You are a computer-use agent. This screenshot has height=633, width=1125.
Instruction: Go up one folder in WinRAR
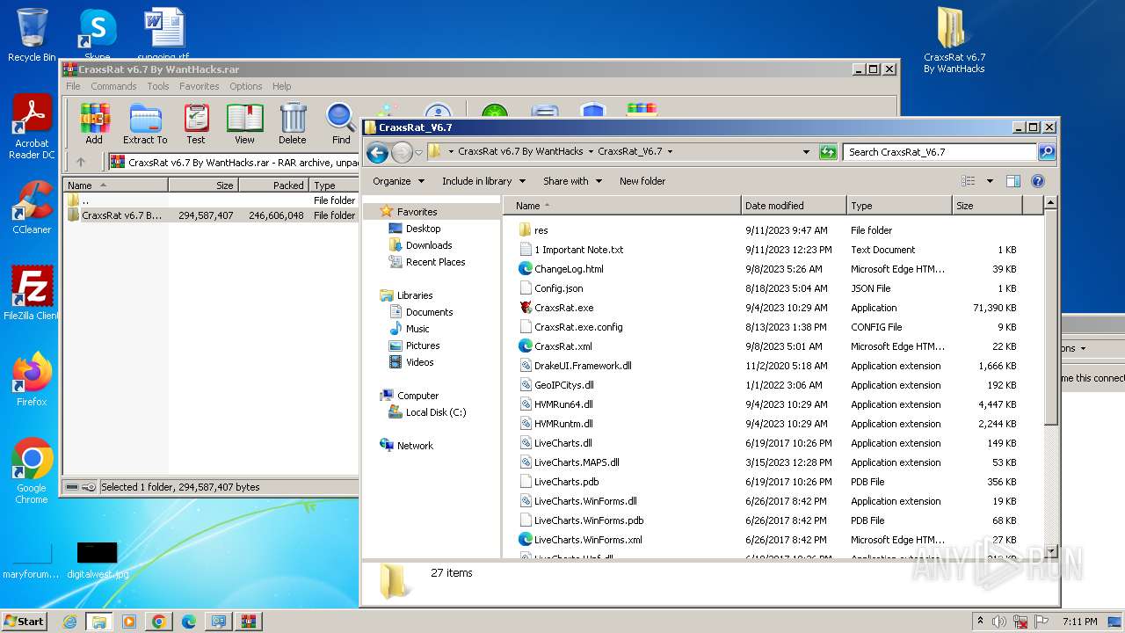click(x=81, y=162)
